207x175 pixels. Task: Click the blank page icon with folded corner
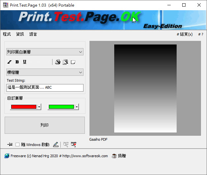coord(73,62)
